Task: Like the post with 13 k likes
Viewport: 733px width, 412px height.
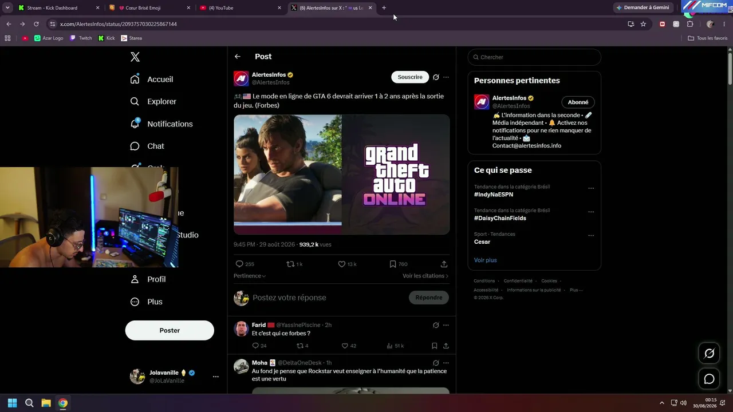Action: (x=347, y=264)
